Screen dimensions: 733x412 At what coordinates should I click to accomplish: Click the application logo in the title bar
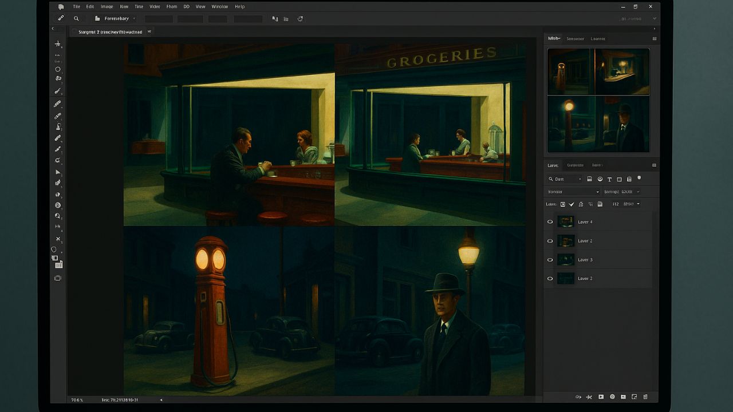tap(61, 7)
